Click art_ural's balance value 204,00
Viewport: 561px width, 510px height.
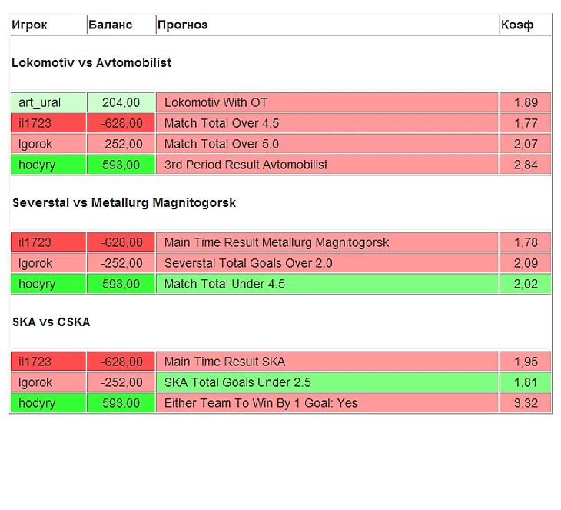pyautogui.click(x=121, y=102)
